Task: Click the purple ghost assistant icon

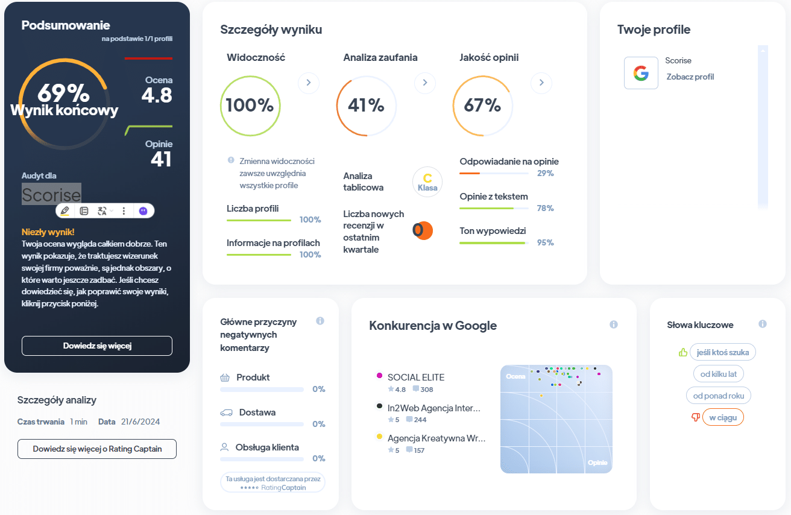Action: tap(143, 211)
